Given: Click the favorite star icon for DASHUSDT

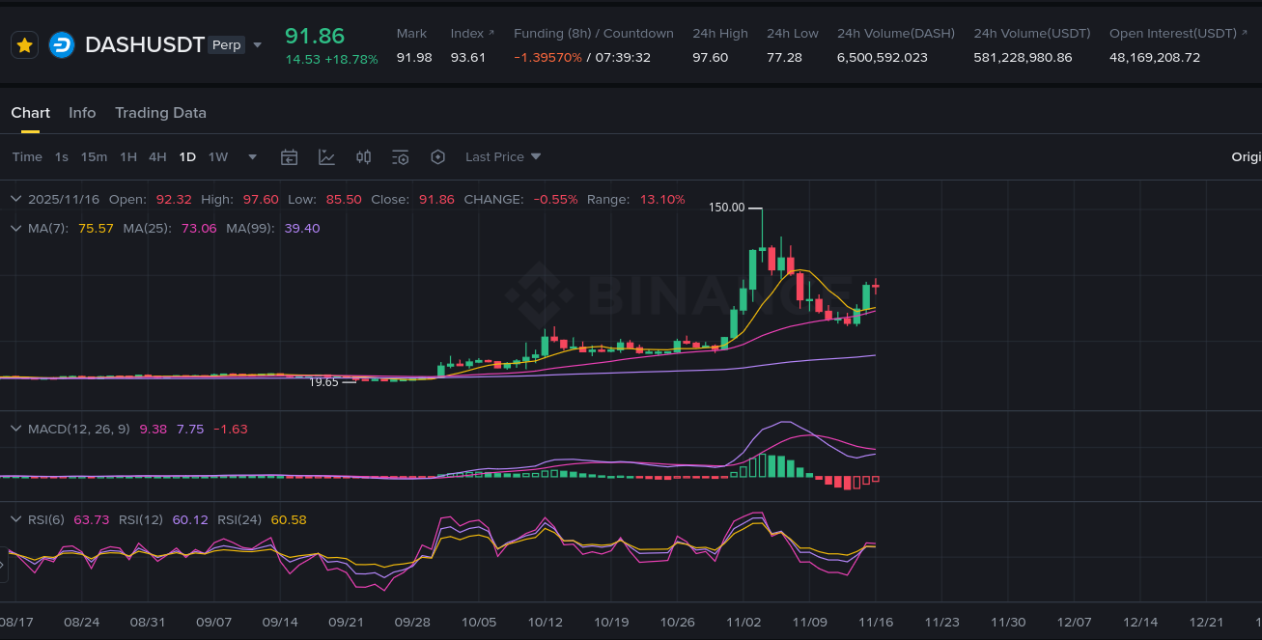Looking at the screenshot, I should [x=25, y=45].
